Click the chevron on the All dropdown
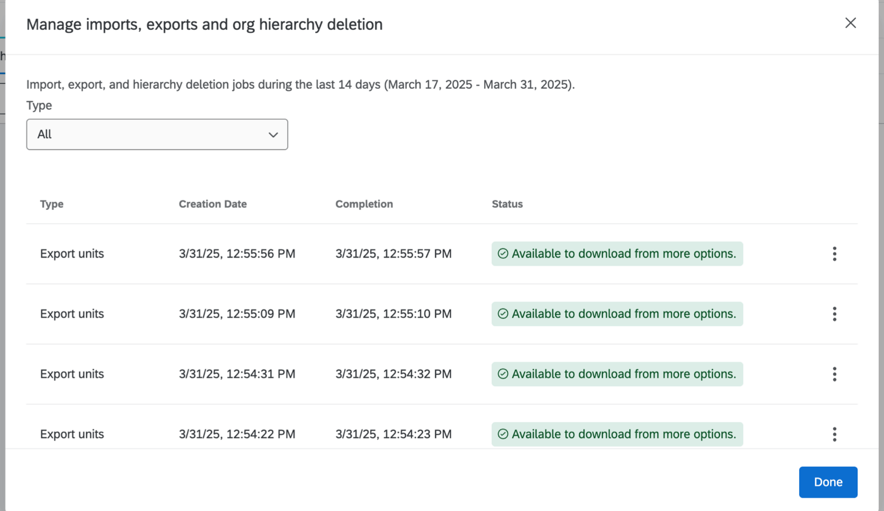 point(273,135)
